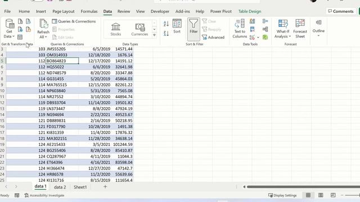
Task: Open the Existing Connections icon
Action: pyautogui.click(x=28, y=29)
